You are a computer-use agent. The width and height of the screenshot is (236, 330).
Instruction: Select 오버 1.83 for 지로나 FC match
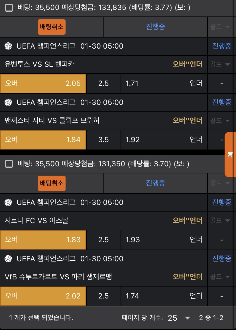tap(43, 240)
